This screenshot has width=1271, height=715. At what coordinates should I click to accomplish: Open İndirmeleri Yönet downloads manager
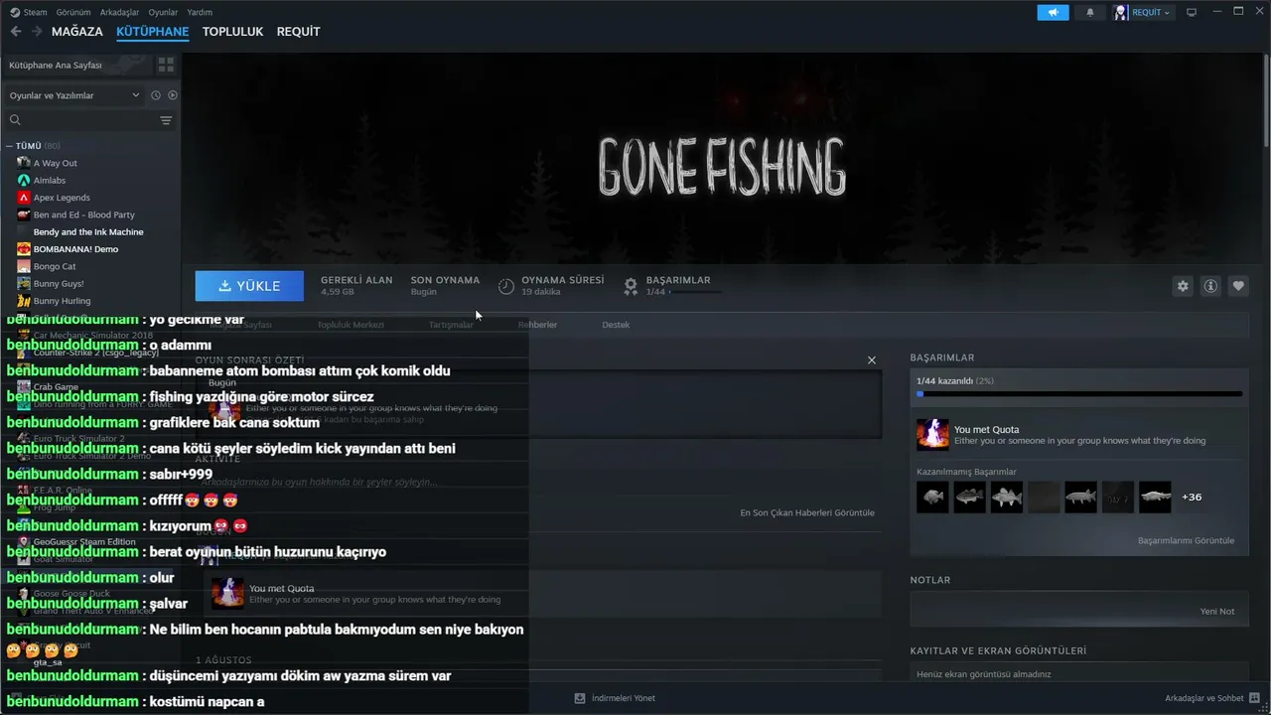pyautogui.click(x=614, y=698)
